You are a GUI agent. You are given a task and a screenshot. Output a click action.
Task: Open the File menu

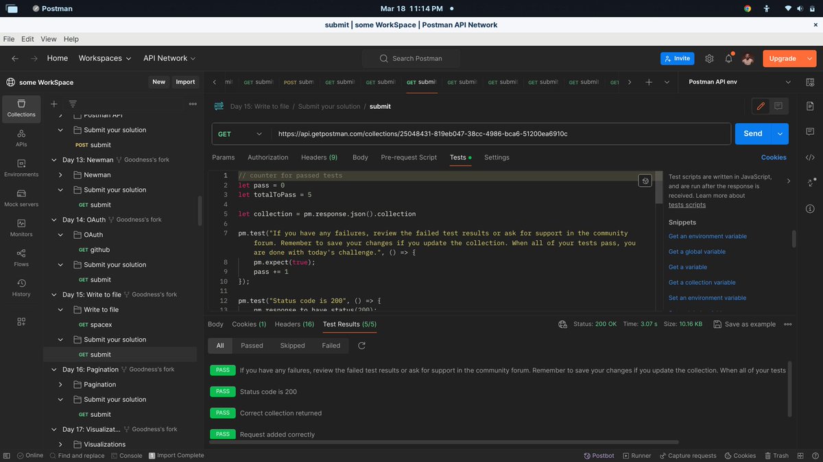[9, 39]
